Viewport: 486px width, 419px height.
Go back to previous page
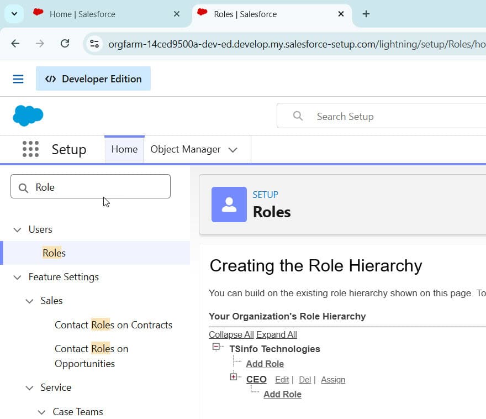(15, 44)
